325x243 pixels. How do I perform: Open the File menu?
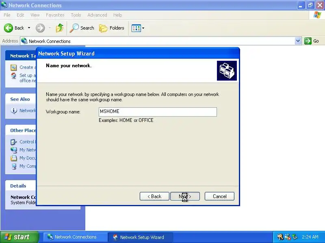coord(7,15)
